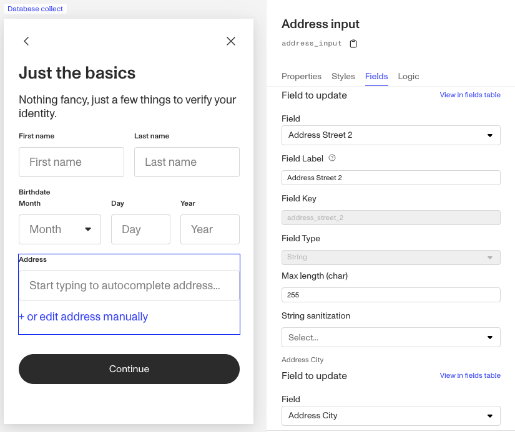Image resolution: width=515 pixels, height=432 pixels.
Task: Select the Fields tab
Action: click(x=376, y=76)
